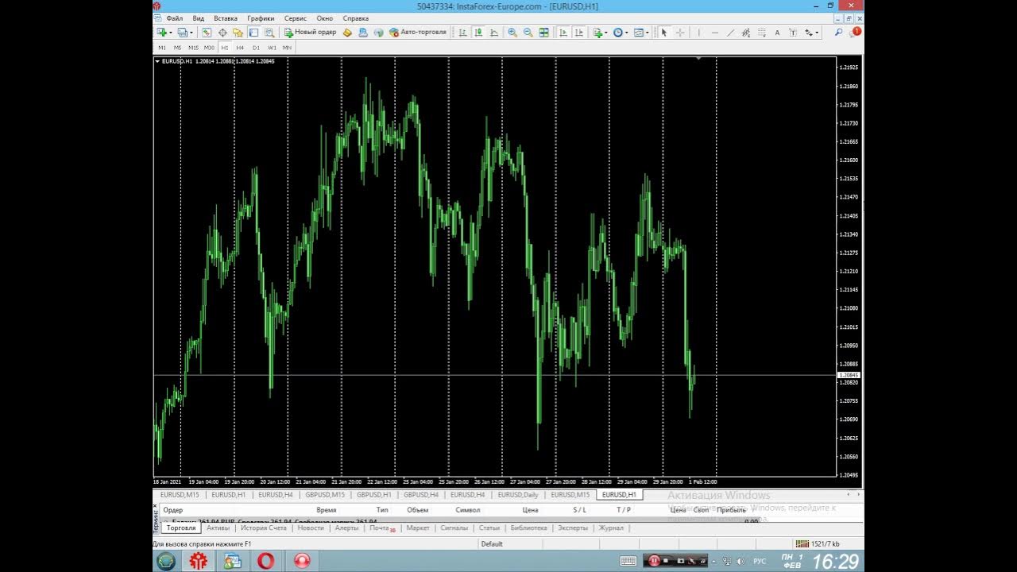Open the on-screen keyboard tray icon
The width and height of the screenshot is (1017, 572).
tap(628, 561)
